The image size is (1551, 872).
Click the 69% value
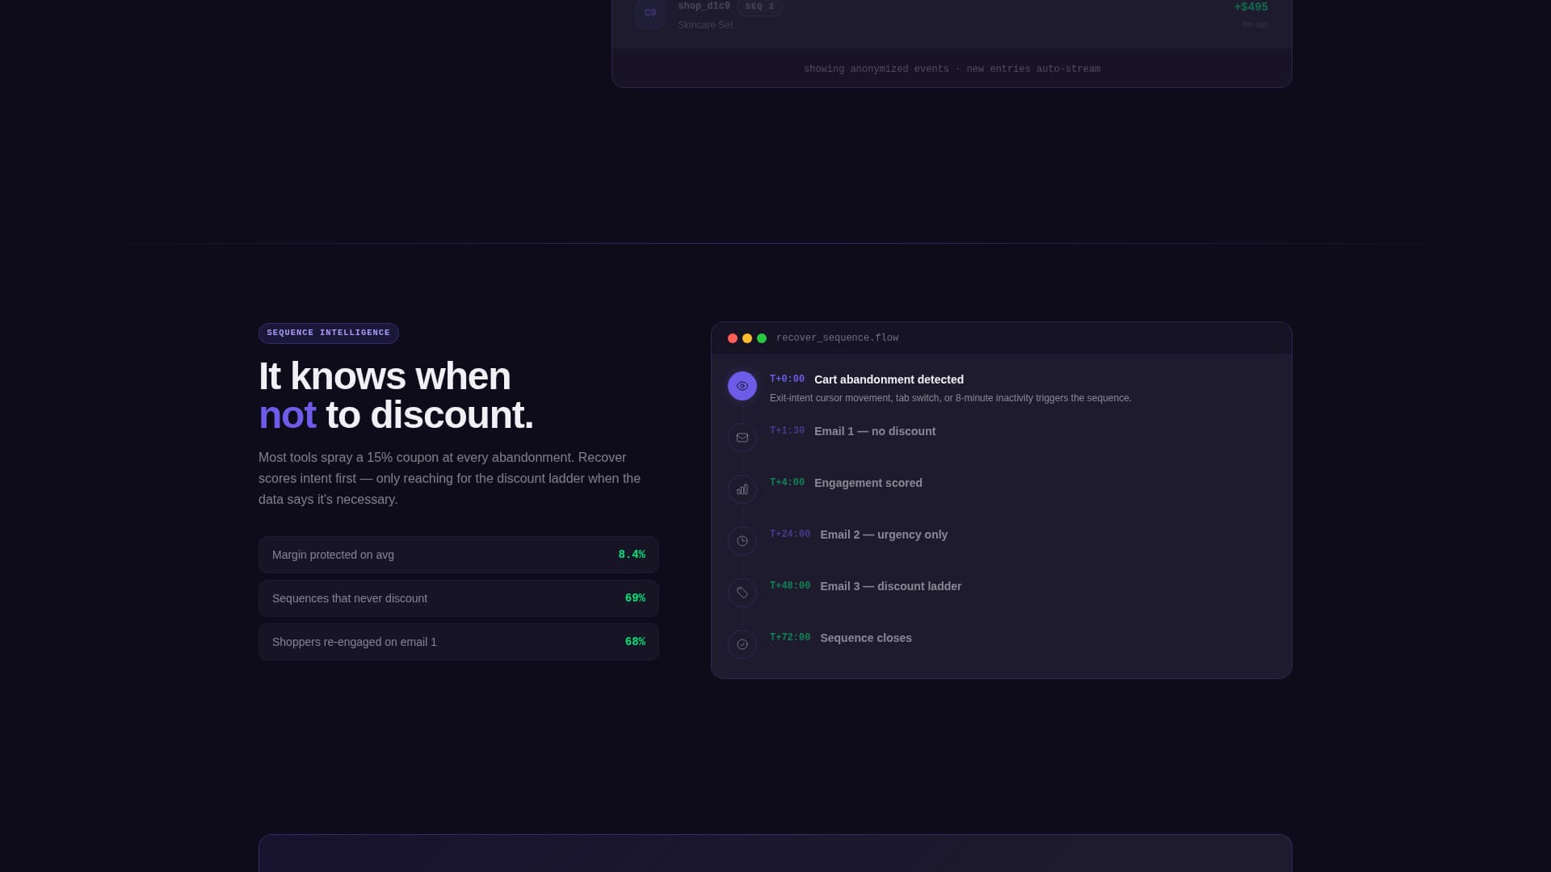pyautogui.click(x=635, y=598)
